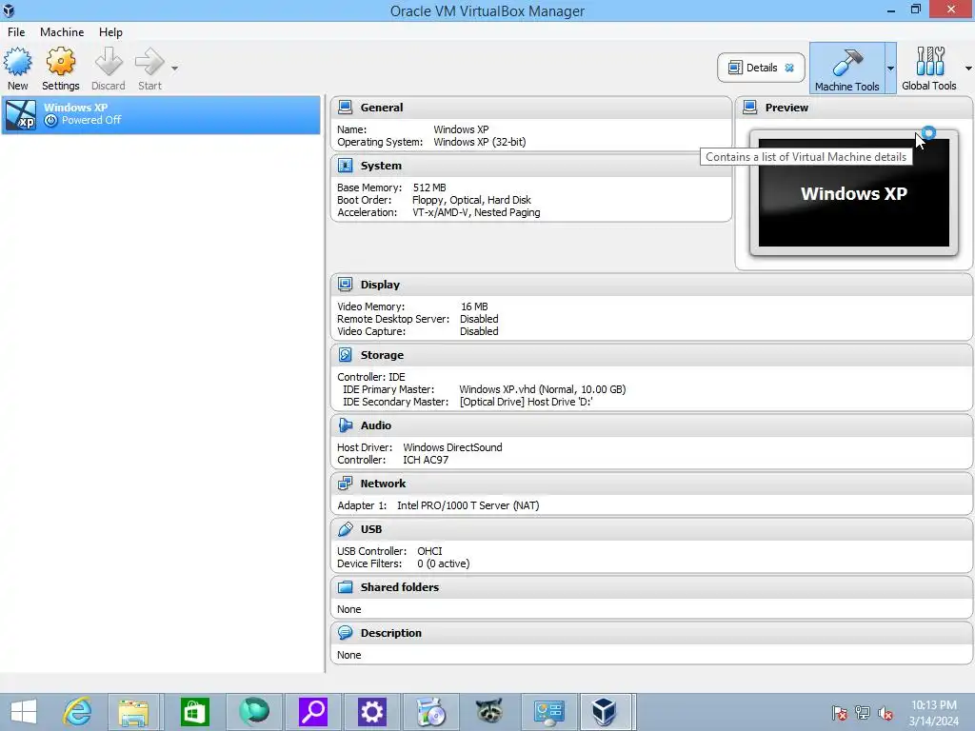Click the Preview section monitor icon
The width and height of the screenshot is (975, 731).
pos(750,108)
